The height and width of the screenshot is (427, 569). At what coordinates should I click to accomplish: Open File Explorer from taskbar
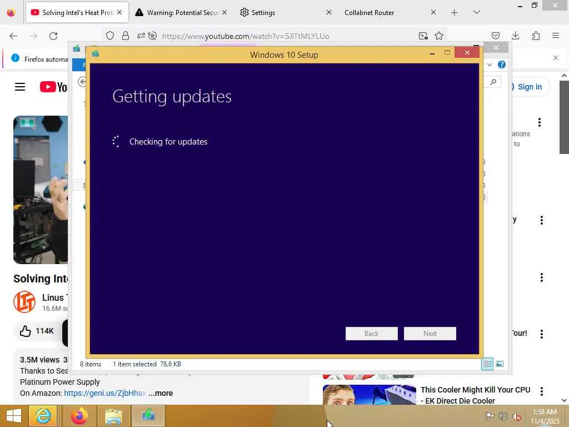coord(113,416)
